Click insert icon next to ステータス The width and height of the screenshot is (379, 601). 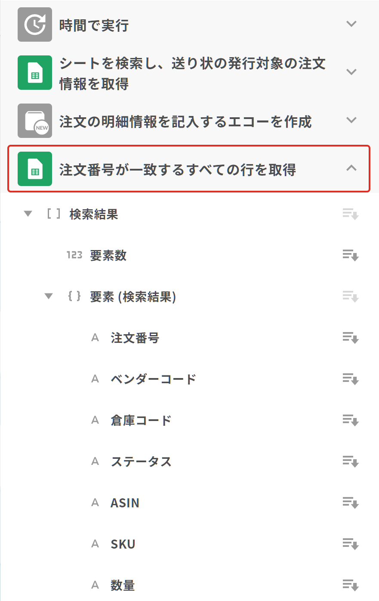(351, 461)
